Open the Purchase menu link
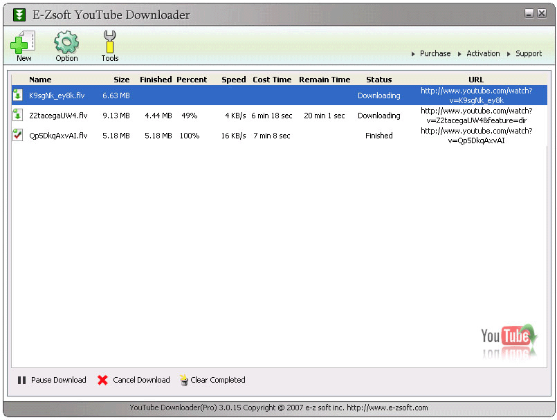 pyautogui.click(x=435, y=53)
